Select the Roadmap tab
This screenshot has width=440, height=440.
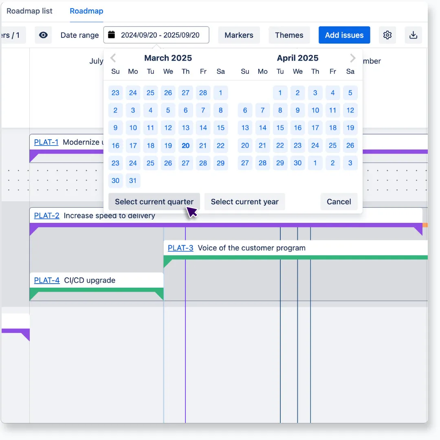(x=86, y=11)
